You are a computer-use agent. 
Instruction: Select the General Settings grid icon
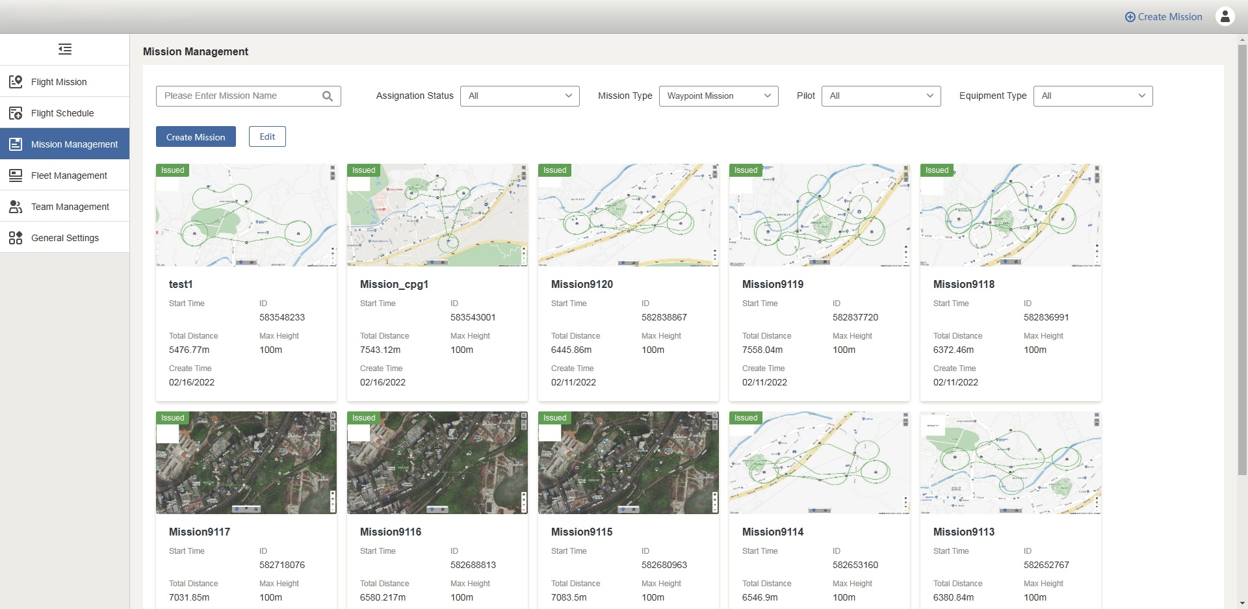[16, 237]
